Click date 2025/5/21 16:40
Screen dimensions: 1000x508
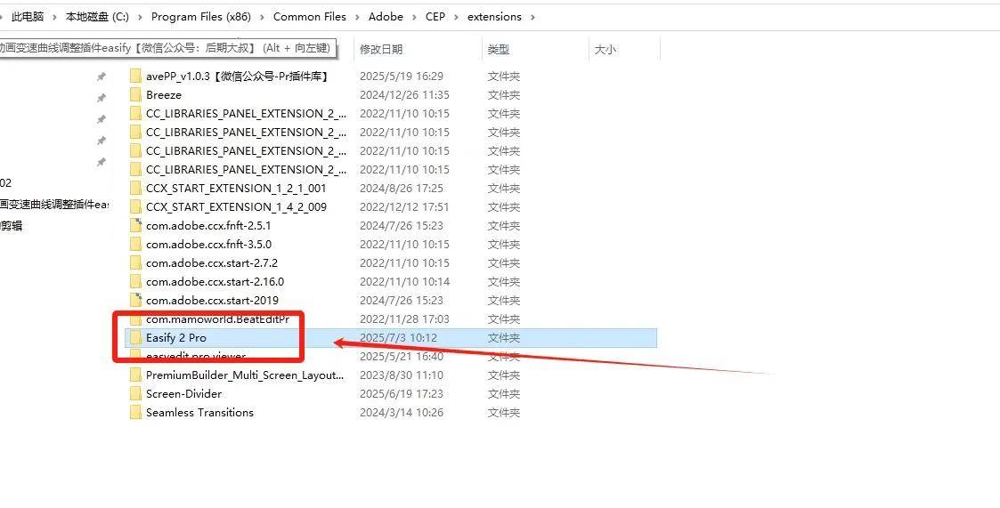[401, 356]
